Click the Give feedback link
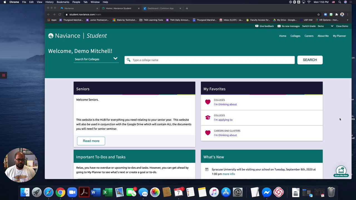The width and height of the screenshot is (356, 200). (x=267, y=26)
